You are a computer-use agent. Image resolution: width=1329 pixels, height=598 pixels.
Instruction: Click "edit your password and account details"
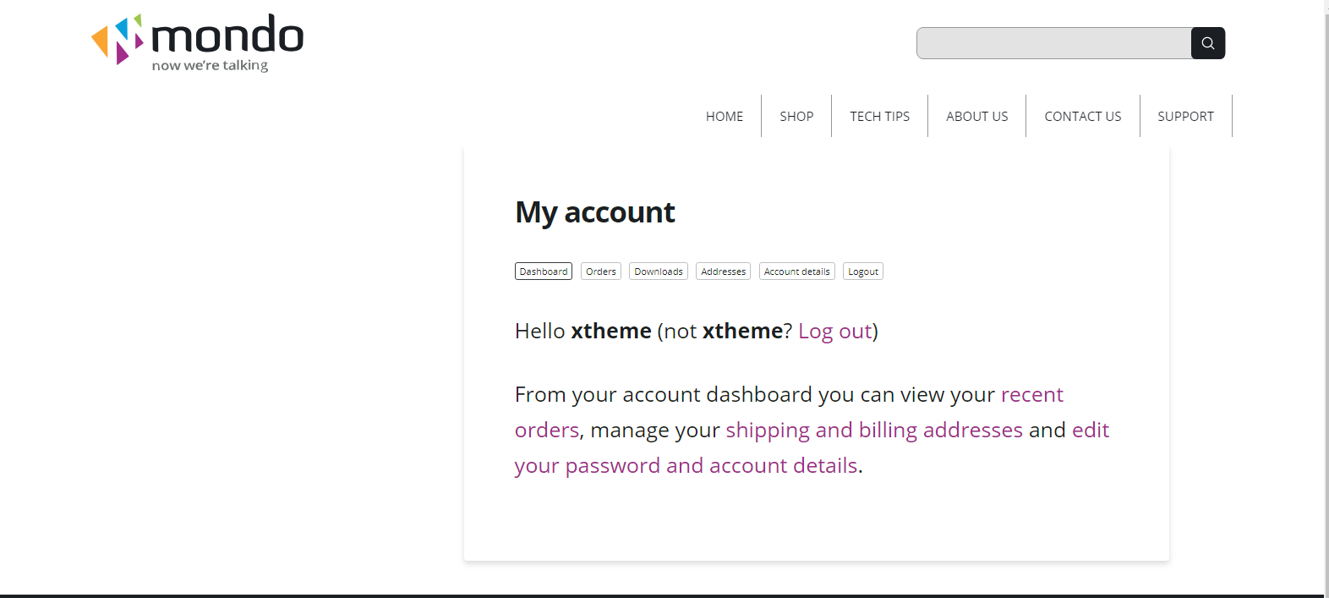(x=686, y=466)
